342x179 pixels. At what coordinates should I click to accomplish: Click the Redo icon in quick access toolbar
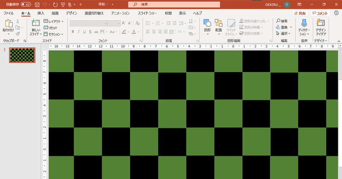click(55, 4)
